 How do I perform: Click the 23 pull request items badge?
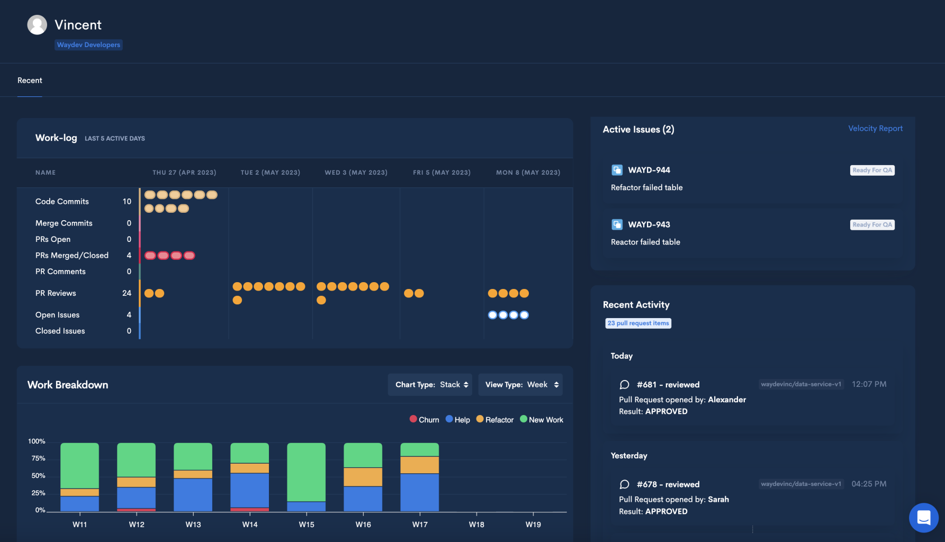(638, 323)
